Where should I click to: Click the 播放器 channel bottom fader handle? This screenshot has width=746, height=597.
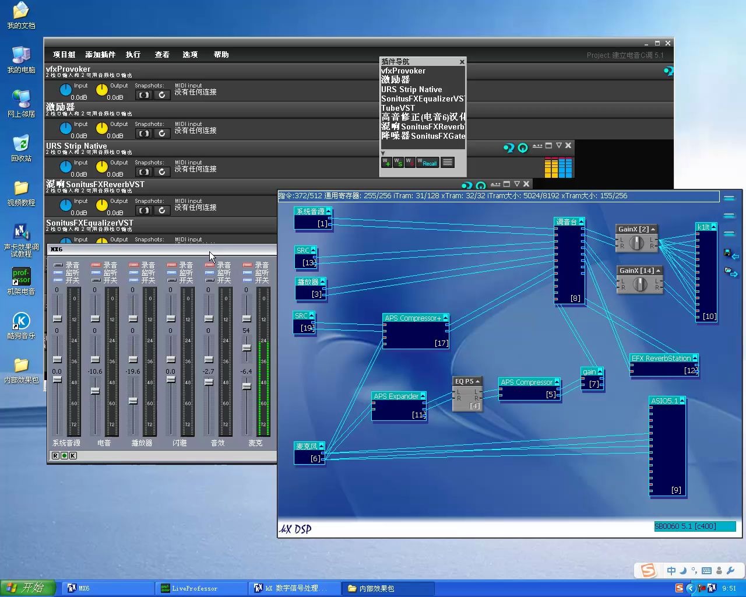click(x=133, y=401)
